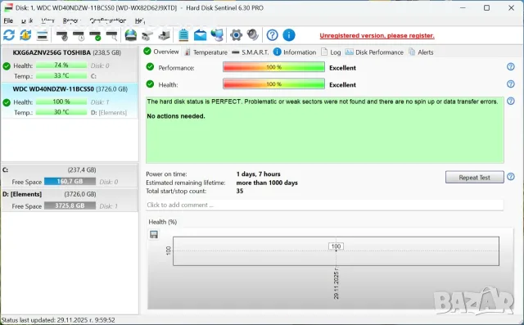Click 'more than 1000 days' lifetime value
524x325 pixels.
(267, 183)
